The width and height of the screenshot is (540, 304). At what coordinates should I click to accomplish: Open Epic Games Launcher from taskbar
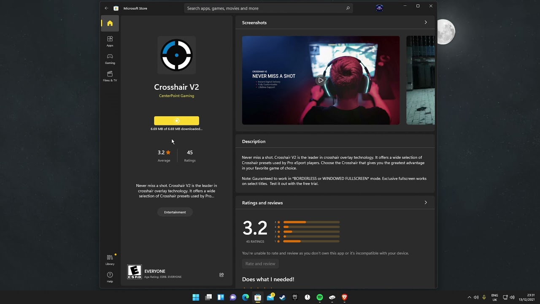tap(295, 297)
